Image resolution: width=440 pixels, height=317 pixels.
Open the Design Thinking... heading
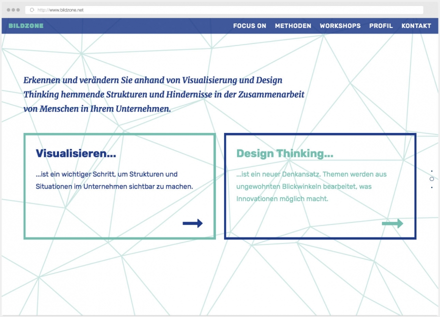(x=285, y=153)
